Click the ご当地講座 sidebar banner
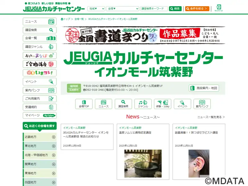The image size is (248, 186). (40, 64)
